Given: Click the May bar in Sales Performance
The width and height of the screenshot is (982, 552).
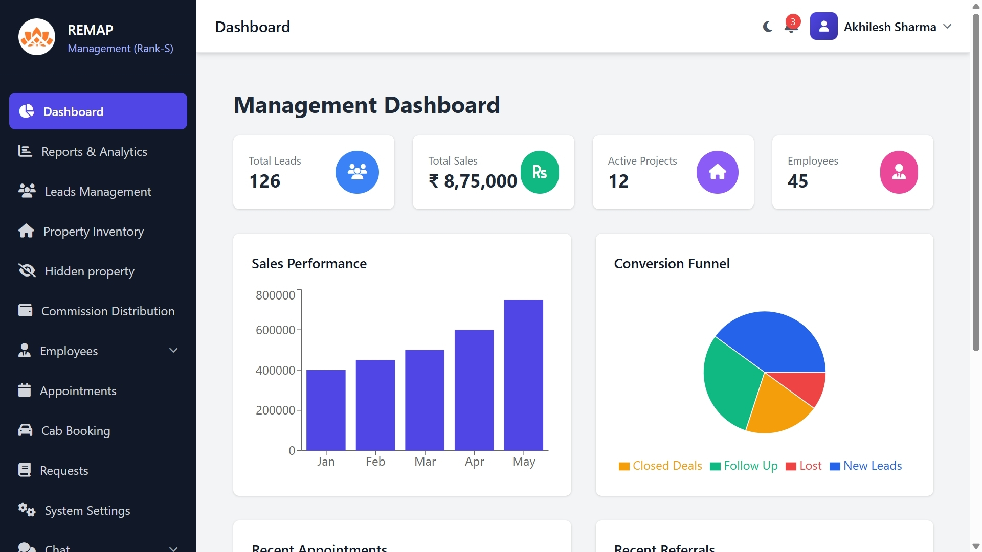Looking at the screenshot, I should 523,375.
